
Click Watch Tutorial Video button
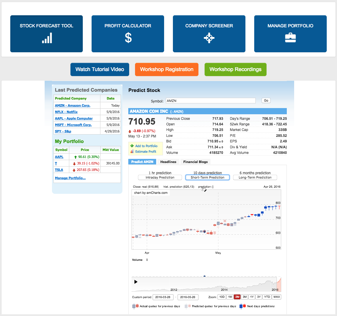pyautogui.click(x=100, y=69)
